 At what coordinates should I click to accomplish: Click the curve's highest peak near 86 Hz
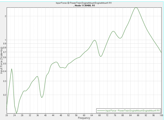tap(136, 8)
